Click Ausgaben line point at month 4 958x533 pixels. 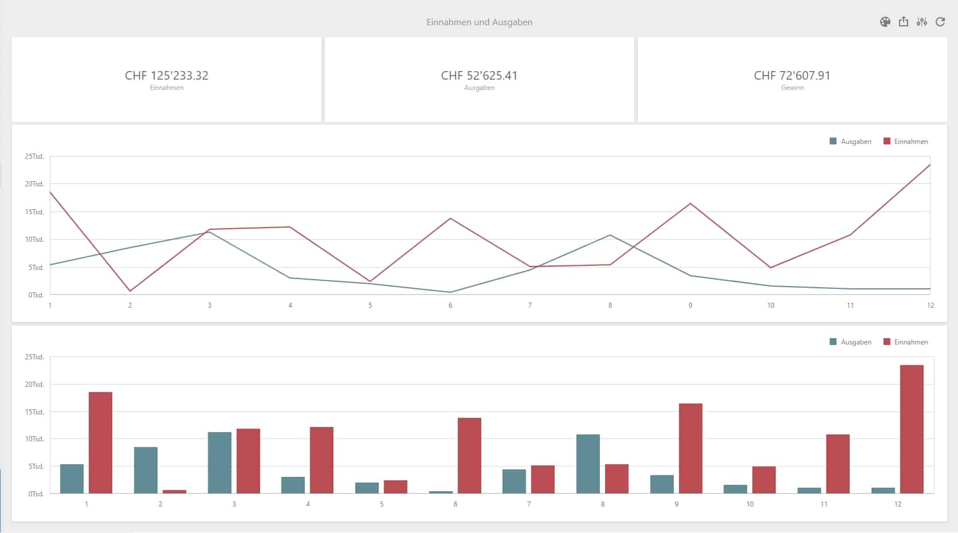click(x=290, y=278)
